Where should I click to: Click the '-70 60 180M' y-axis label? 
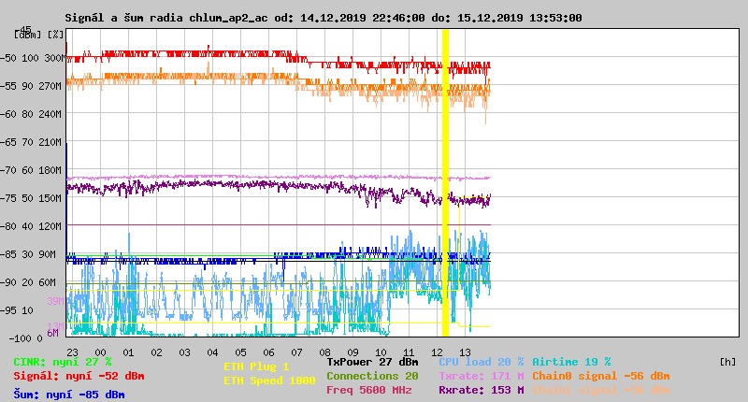(32, 170)
